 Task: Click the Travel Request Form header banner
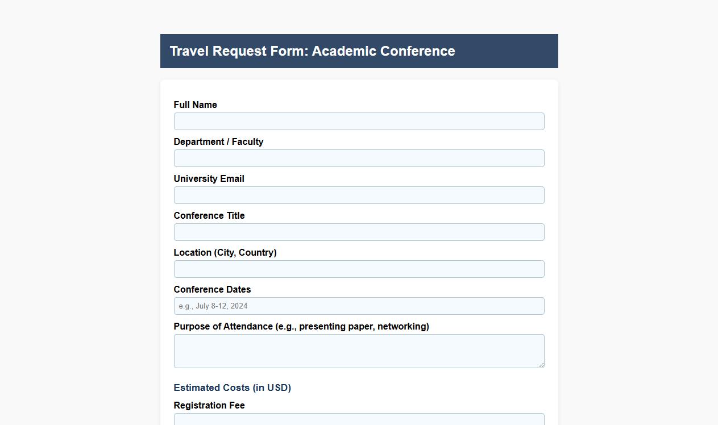(359, 51)
